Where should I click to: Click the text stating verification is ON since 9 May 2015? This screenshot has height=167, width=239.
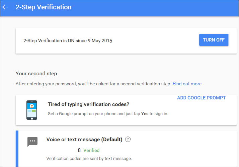68,41
